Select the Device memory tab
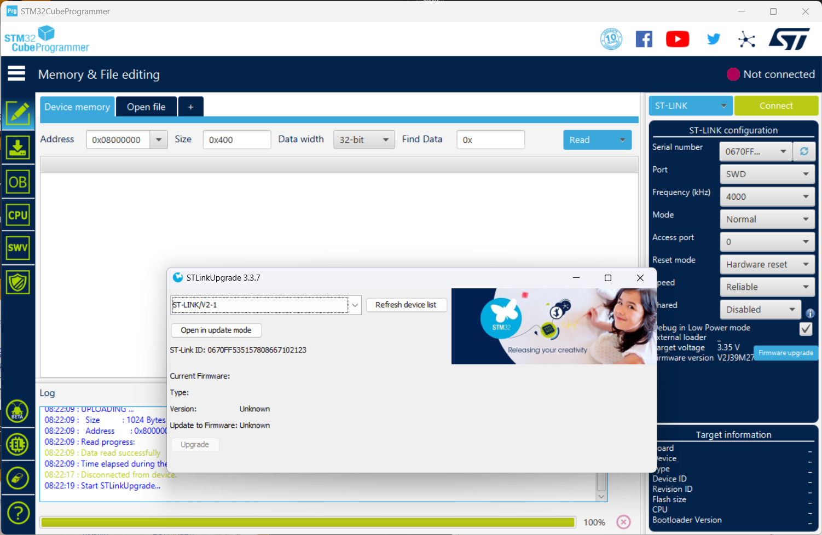The height and width of the screenshot is (535, 822). point(77,107)
